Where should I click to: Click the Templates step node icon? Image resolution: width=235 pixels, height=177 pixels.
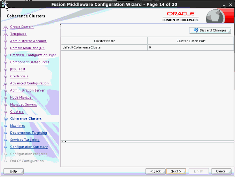coord(6,34)
